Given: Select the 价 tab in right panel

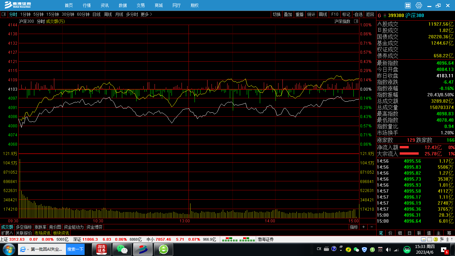Looking at the screenshot, I should pyautogui.click(x=390, y=233).
